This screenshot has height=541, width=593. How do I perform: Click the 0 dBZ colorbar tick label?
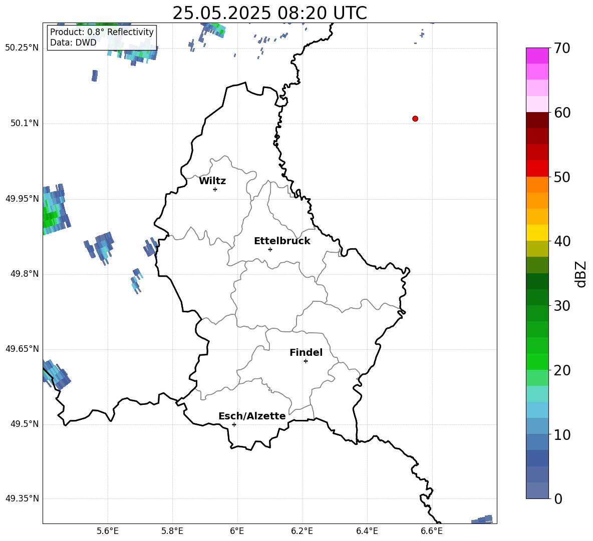pos(558,498)
